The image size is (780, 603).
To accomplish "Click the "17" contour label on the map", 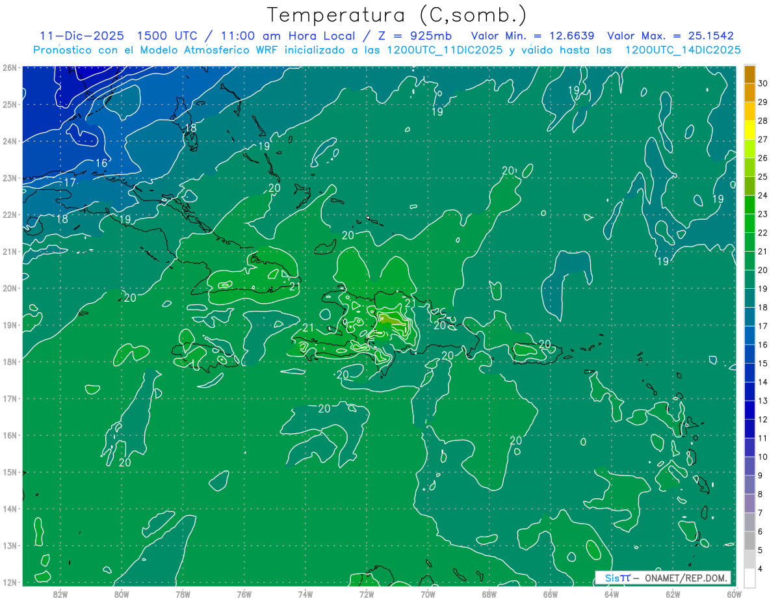I will (x=70, y=183).
